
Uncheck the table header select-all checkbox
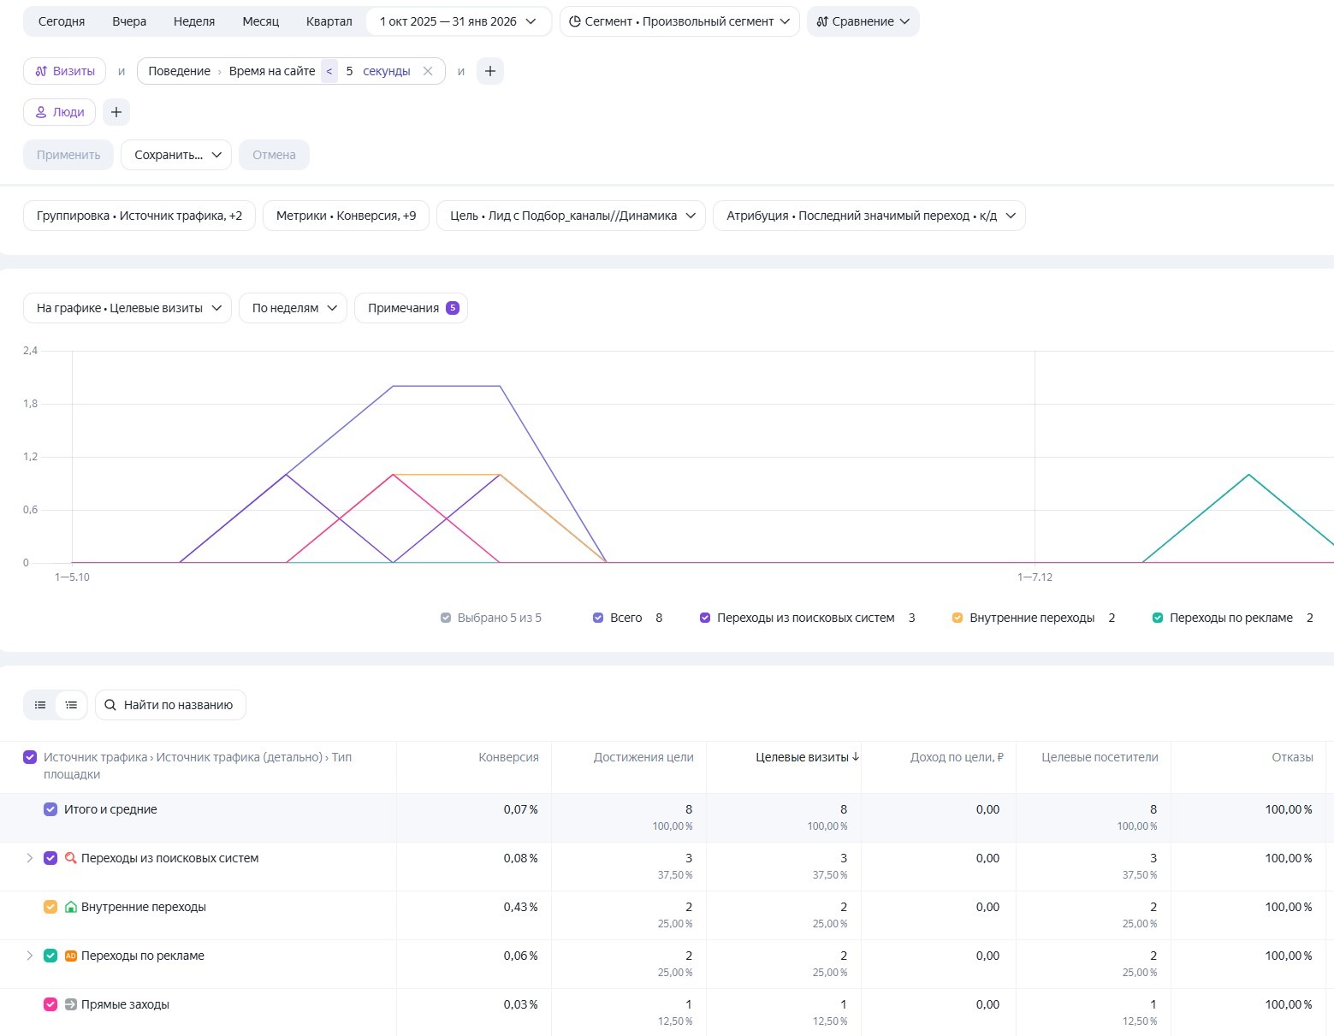point(30,757)
